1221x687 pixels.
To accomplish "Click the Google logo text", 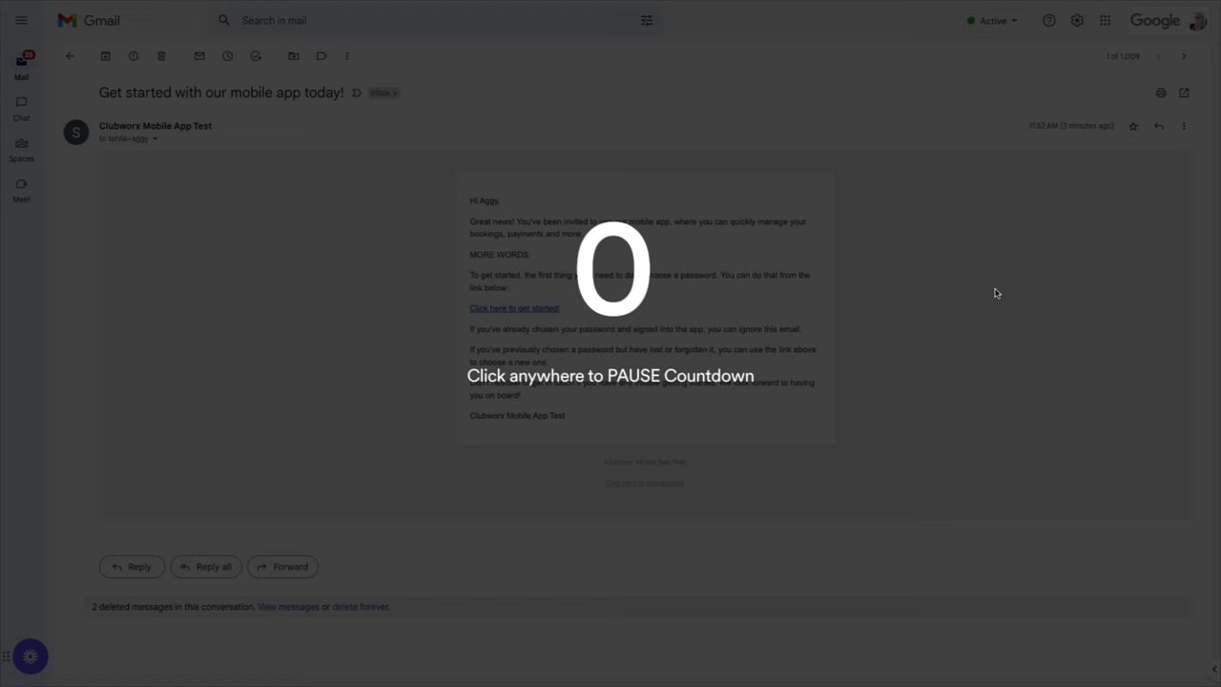I will pos(1155,21).
